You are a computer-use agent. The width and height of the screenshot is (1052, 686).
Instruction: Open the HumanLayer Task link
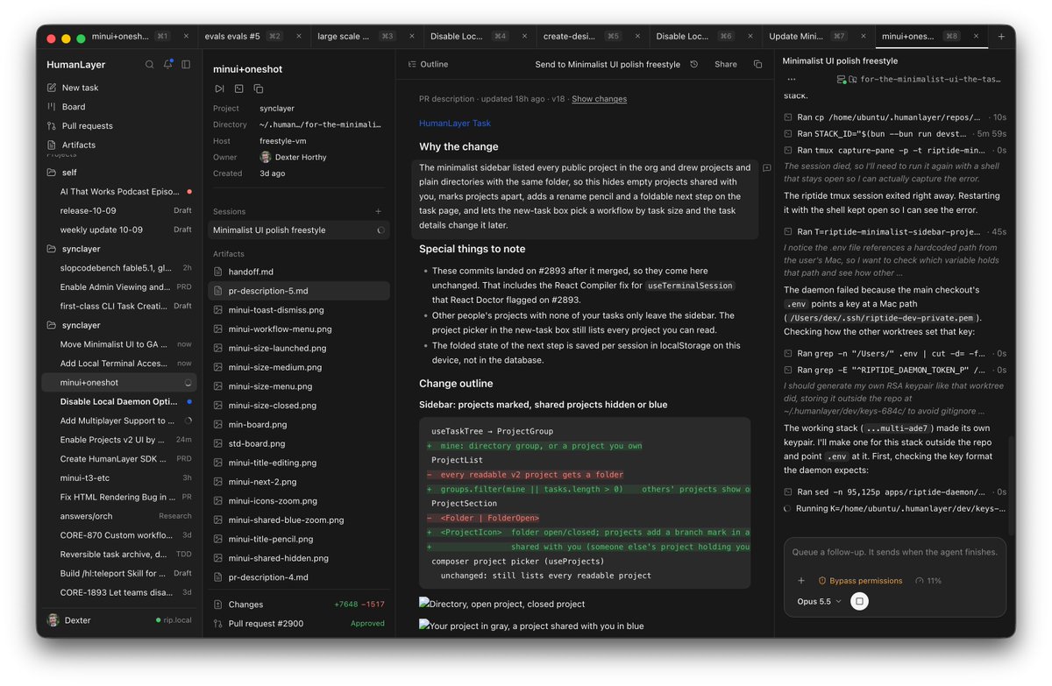pyautogui.click(x=455, y=124)
